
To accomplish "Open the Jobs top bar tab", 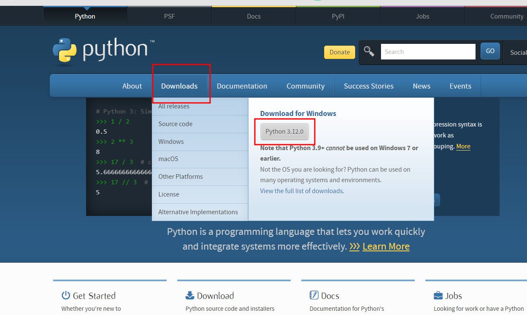I will point(423,16).
